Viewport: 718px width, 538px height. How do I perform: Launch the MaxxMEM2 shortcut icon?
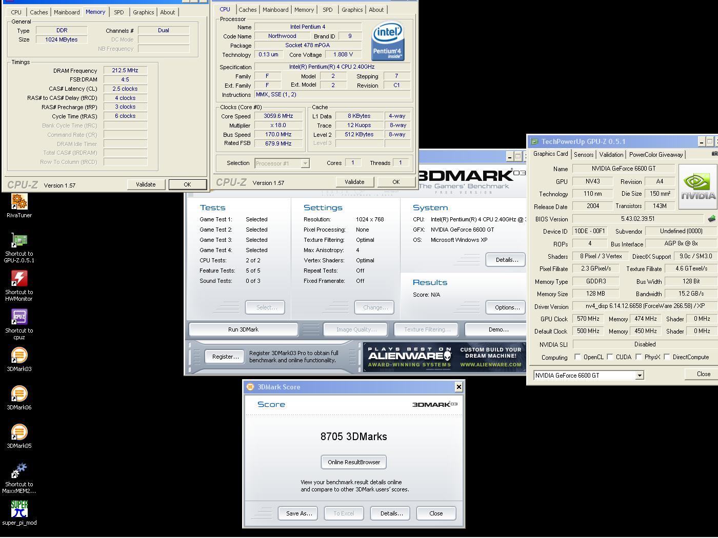pos(19,471)
